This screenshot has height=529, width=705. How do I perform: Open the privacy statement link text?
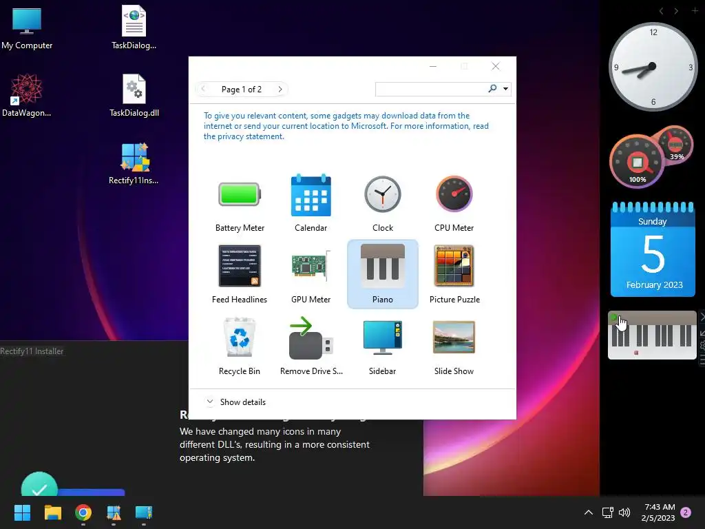point(243,137)
